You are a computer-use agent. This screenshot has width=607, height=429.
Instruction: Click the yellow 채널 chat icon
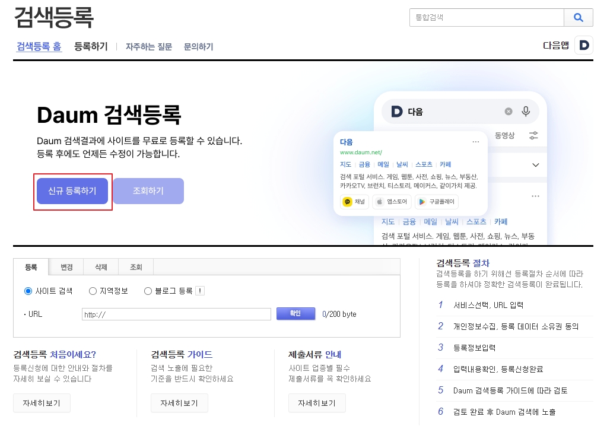click(x=348, y=202)
